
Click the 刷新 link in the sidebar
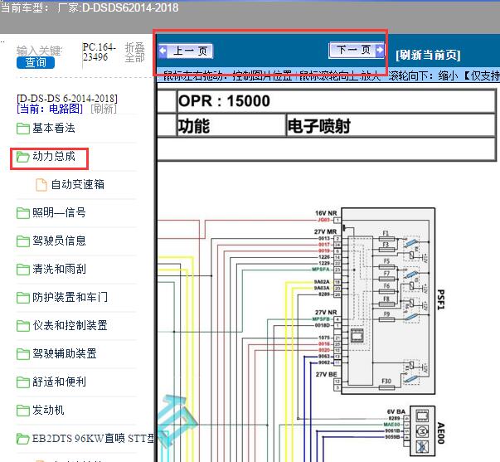click(104, 109)
